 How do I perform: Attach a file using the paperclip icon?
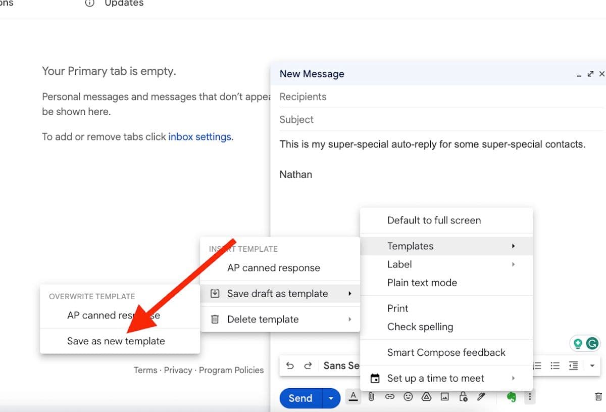pyautogui.click(x=371, y=397)
